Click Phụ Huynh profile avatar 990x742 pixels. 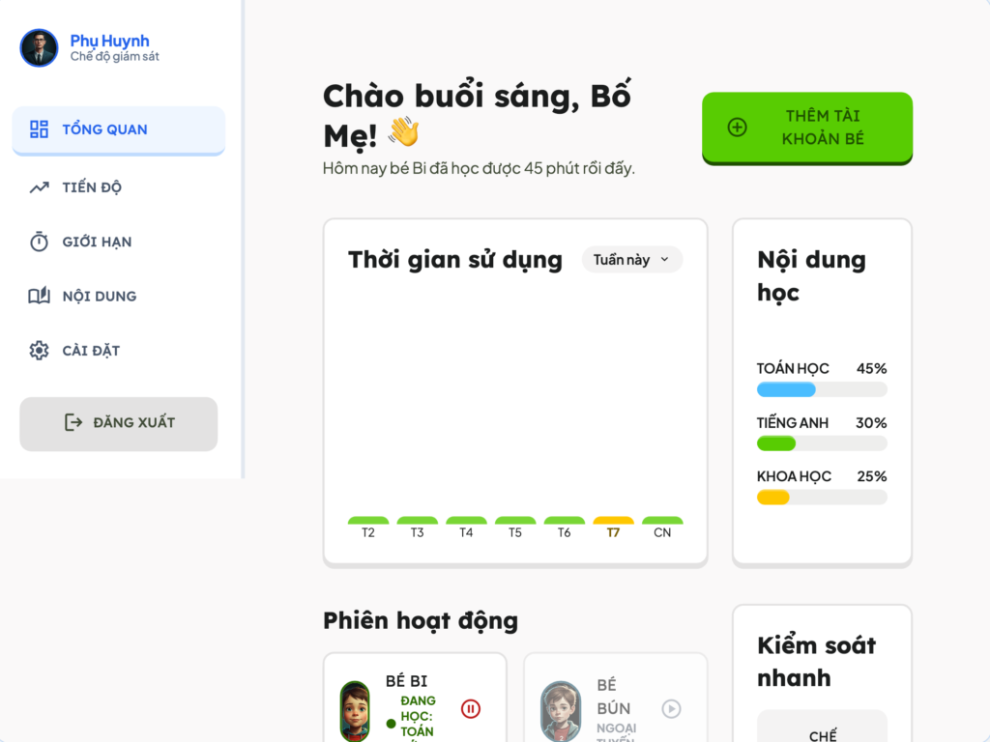coord(39,47)
